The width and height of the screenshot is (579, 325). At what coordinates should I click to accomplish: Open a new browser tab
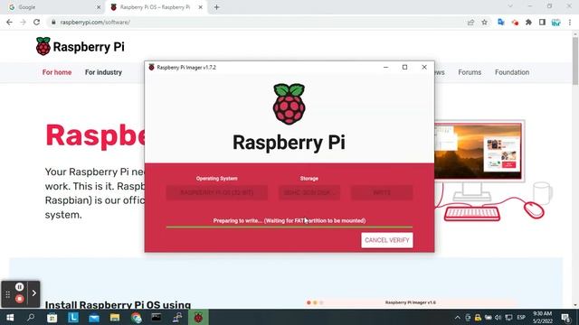point(217,7)
